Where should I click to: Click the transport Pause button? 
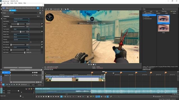coord(46,97)
